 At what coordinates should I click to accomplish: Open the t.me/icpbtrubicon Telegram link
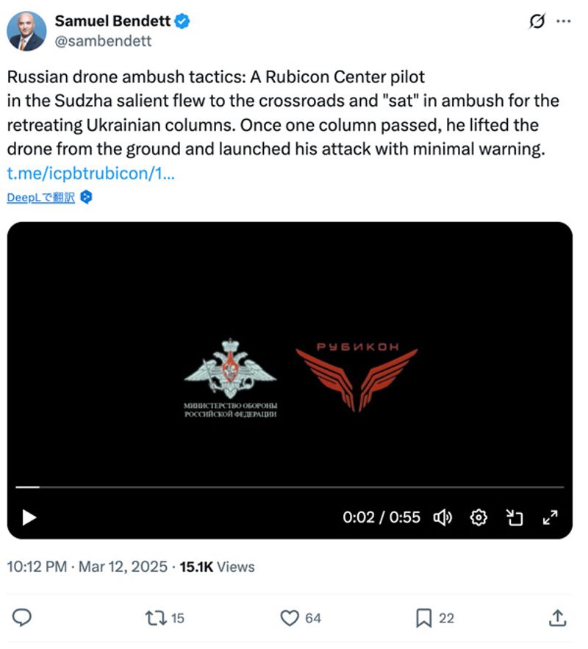(91, 174)
